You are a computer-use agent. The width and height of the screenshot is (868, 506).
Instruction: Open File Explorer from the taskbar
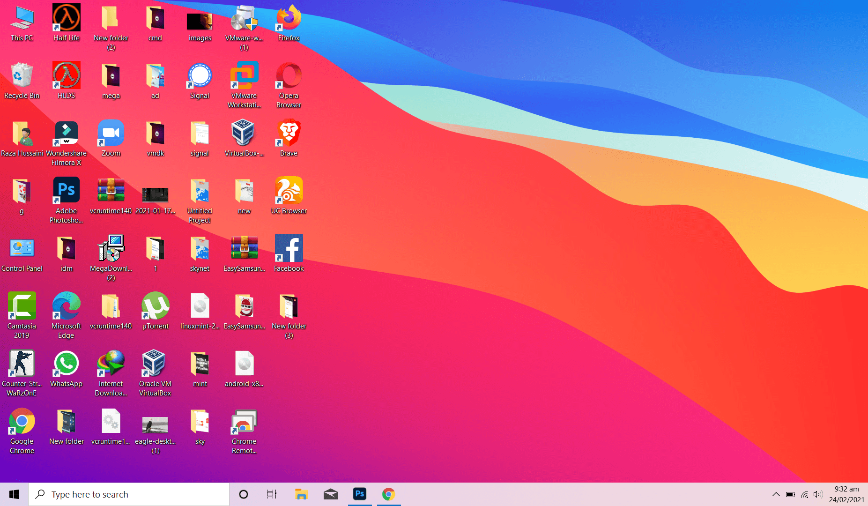[301, 494]
